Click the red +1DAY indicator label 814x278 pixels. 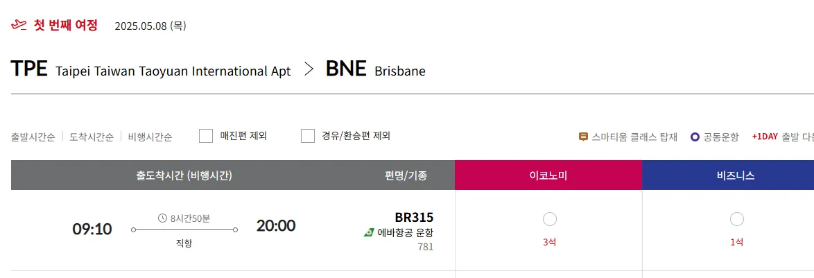coord(764,137)
